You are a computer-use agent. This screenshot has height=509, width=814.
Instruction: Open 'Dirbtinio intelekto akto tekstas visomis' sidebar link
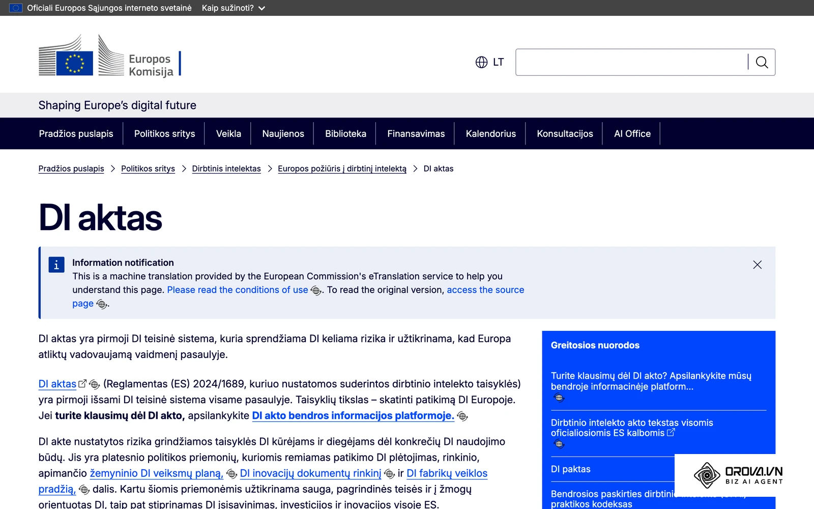[x=632, y=428]
